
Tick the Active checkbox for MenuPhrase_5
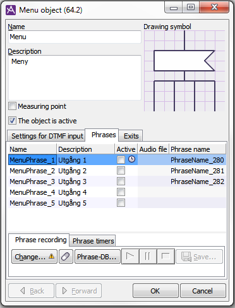click(x=121, y=203)
